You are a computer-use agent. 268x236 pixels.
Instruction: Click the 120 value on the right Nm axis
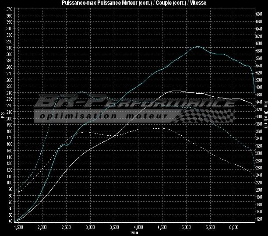259,219
